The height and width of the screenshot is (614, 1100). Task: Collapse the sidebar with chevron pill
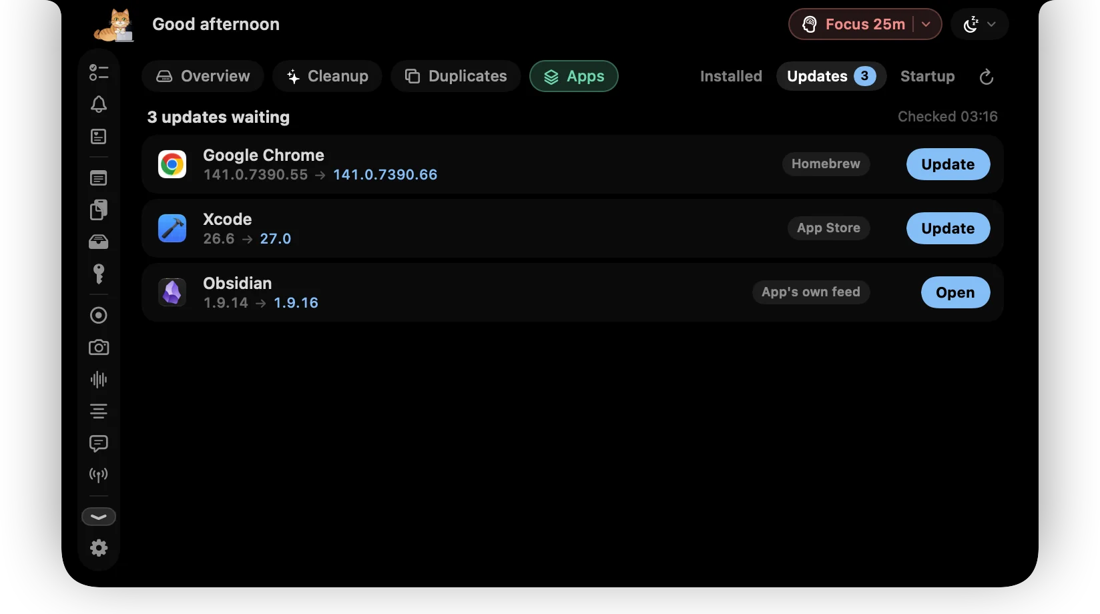(99, 517)
